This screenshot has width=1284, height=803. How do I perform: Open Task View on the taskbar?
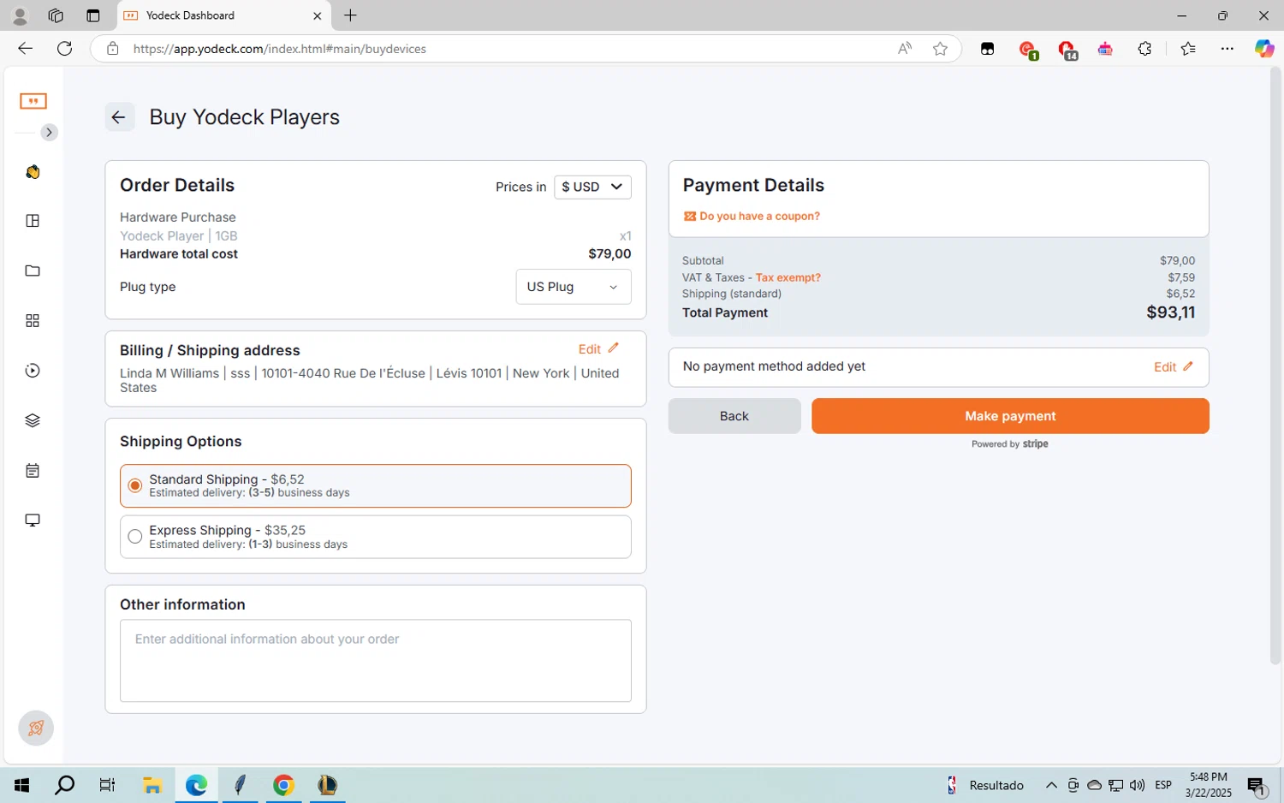[107, 785]
